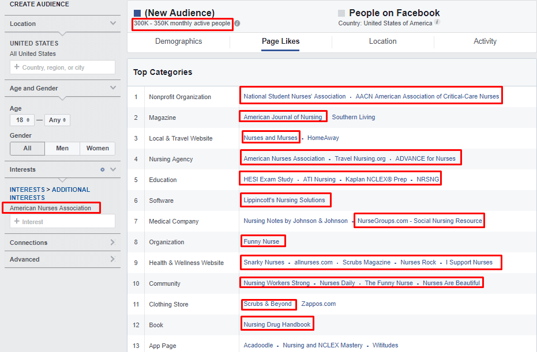Select the Women gender option

coord(97,149)
